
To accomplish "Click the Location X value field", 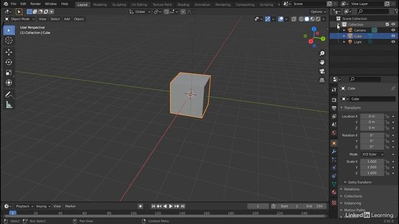I will click(x=372, y=116).
